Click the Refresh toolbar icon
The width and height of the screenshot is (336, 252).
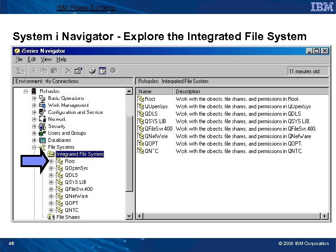(x=113, y=70)
